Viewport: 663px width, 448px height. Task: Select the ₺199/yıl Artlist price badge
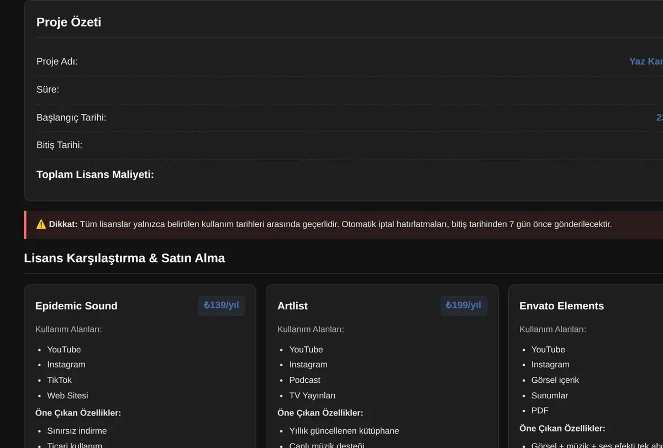pyautogui.click(x=464, y=305)
